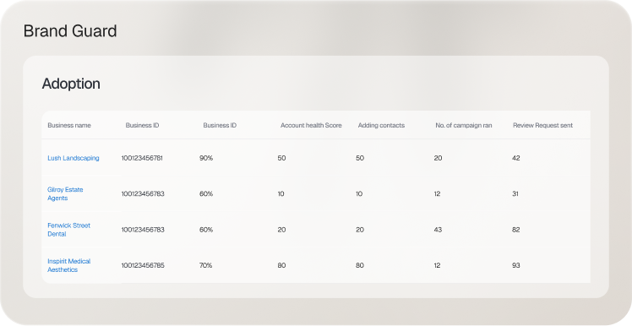Click Business ID header above the 100123456781 value
The width and height of the screenshot is (632, 326).
tap(142, 125)
